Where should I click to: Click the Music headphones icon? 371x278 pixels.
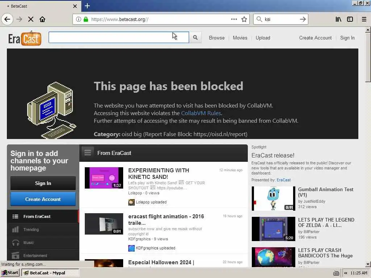15,243
